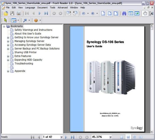Click the document scrollbar down arrow
155x140 pixels.
(152, 132)
